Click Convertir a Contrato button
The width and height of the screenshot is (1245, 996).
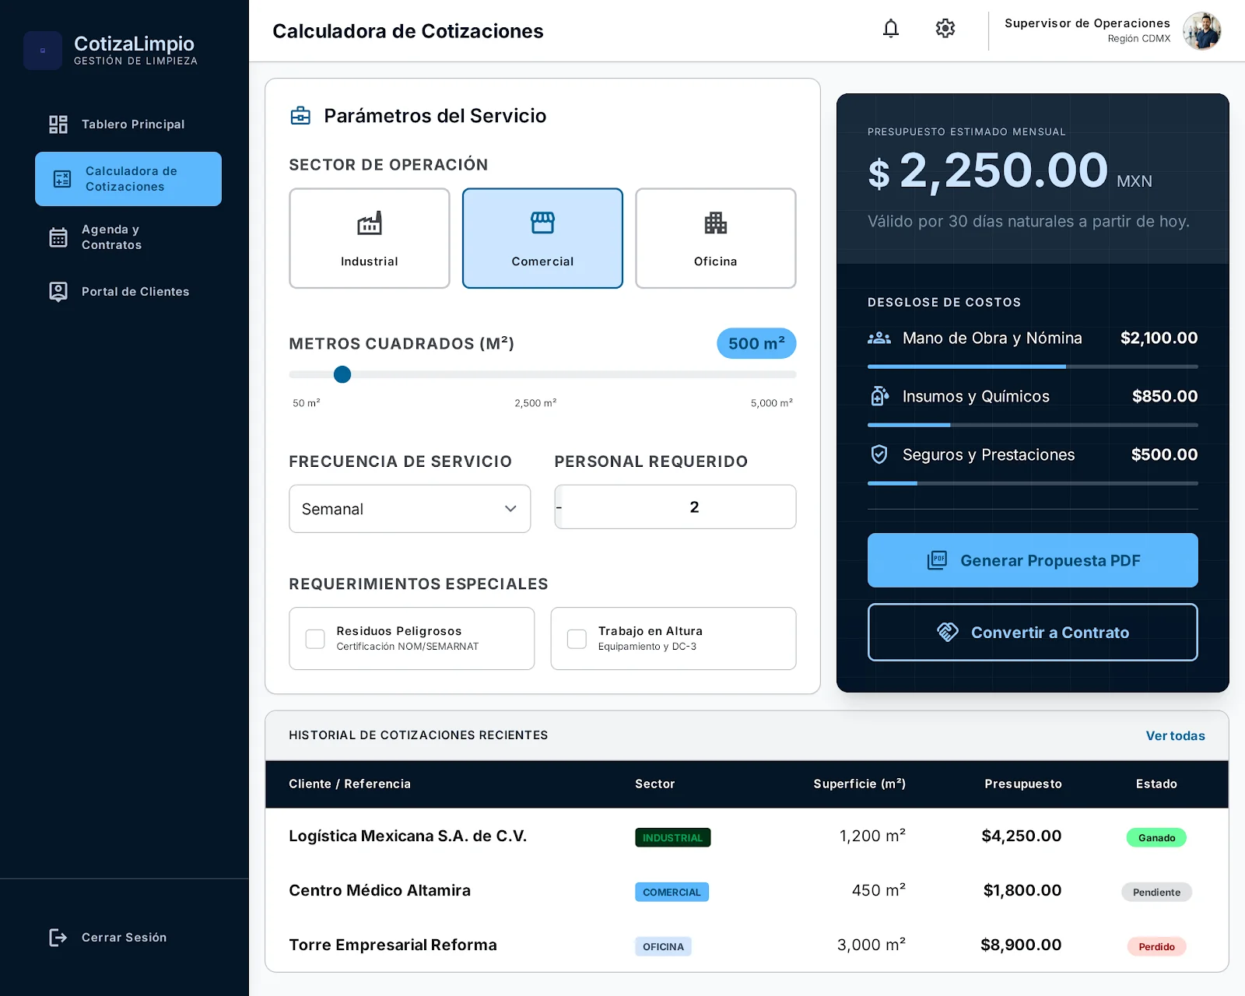pyautogui.click(x=1033, y=632)
